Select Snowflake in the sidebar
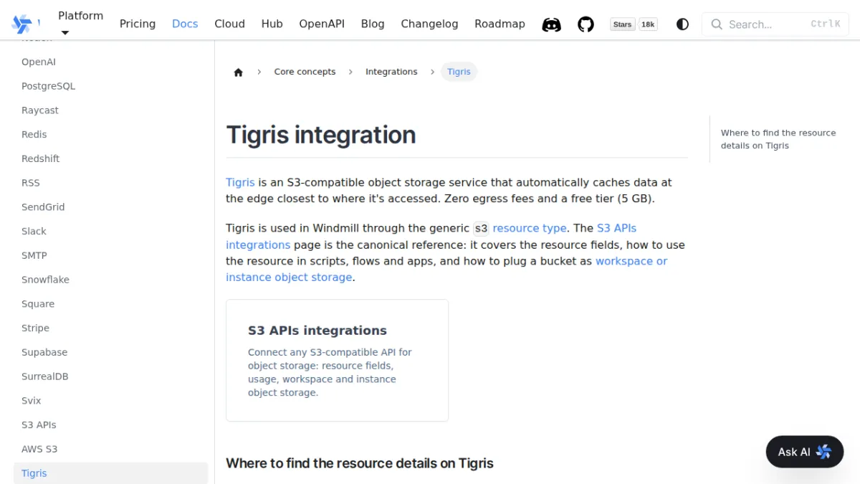The image size is (860, 484). click(45, 280)
